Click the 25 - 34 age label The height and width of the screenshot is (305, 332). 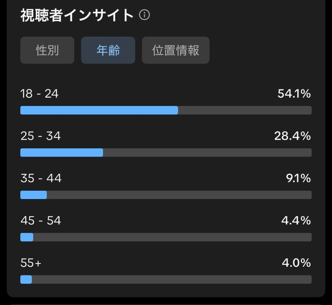coord(41,136)
